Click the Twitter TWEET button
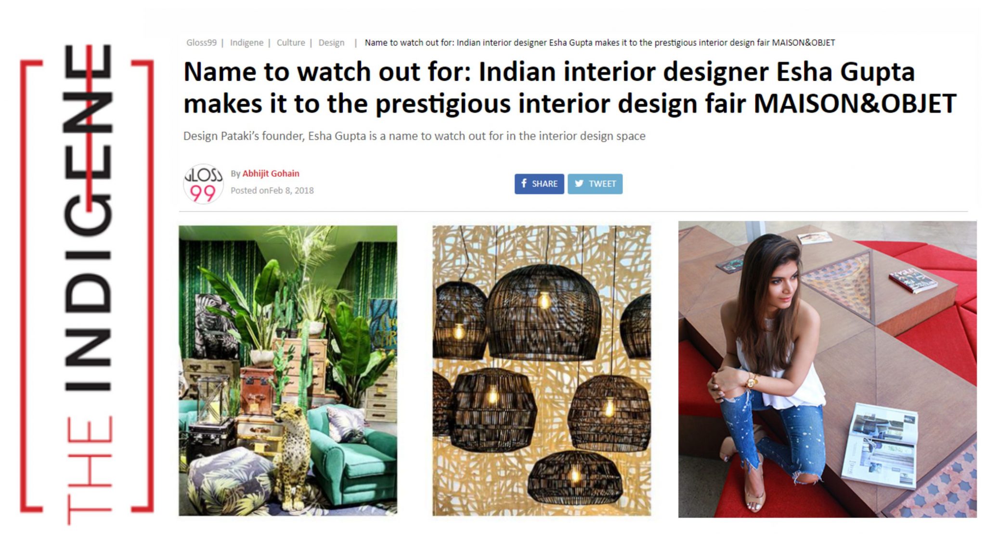 pyautogui.click(x=595, y=184)
